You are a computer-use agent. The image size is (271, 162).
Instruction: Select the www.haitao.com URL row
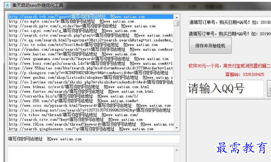(x=91, y=54)
